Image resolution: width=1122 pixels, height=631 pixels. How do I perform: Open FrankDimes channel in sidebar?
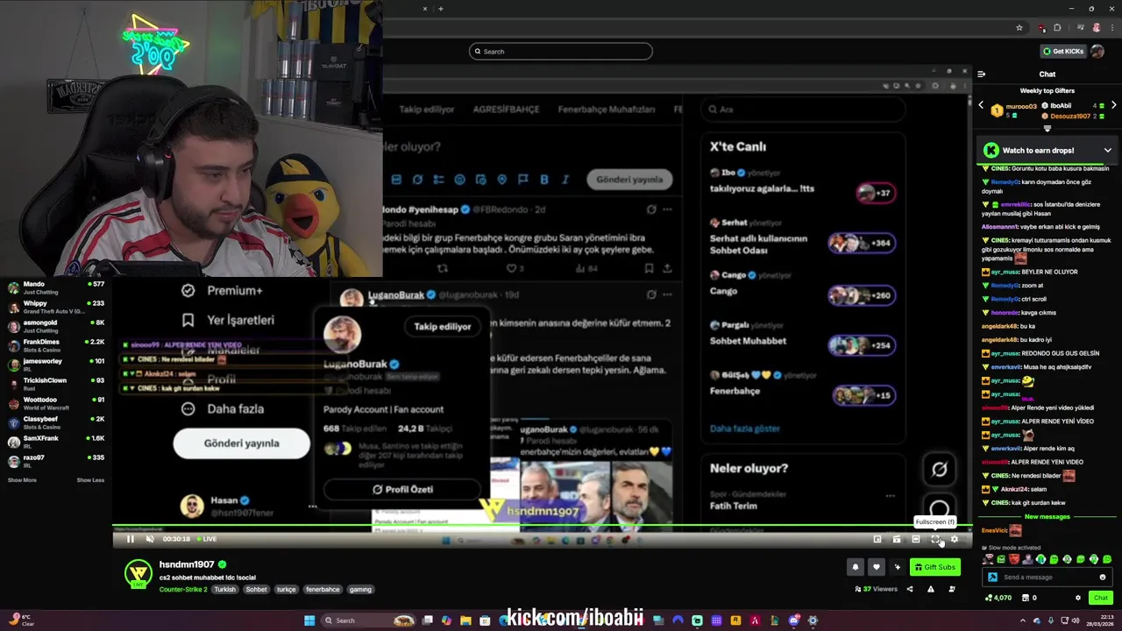pyautogui.click(x=54, y=345)
